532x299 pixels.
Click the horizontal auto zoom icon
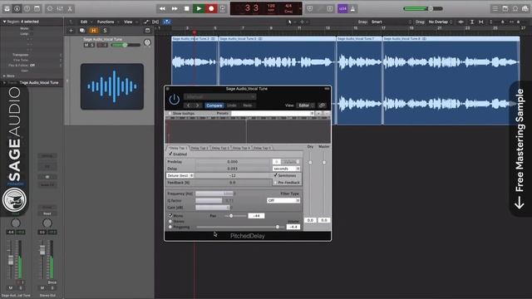[480, 22]
